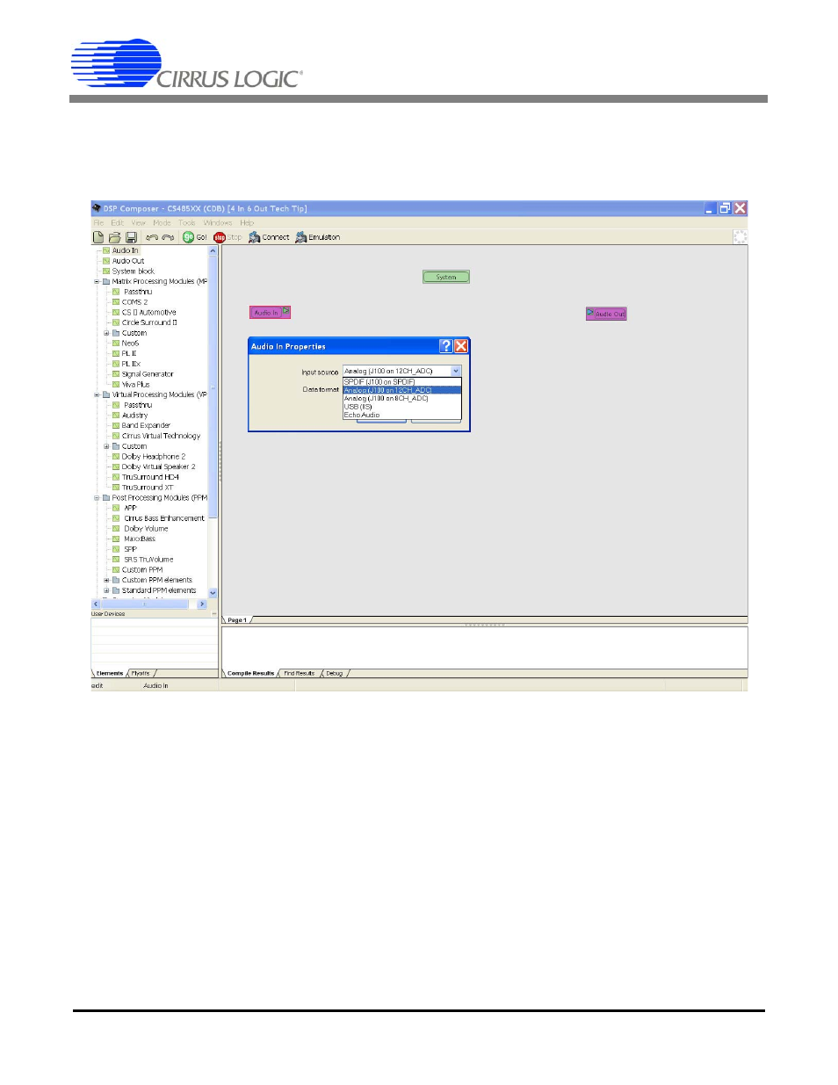
Task: Click tree panel scroll-up arrow
Action: coord(213,251)
